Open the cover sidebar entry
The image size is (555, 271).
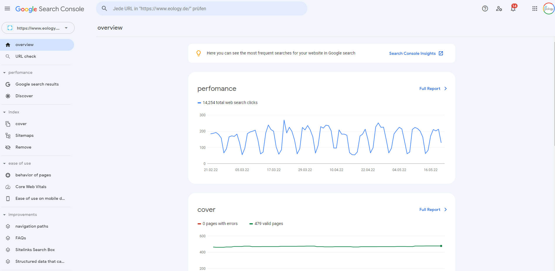point(37,124)
